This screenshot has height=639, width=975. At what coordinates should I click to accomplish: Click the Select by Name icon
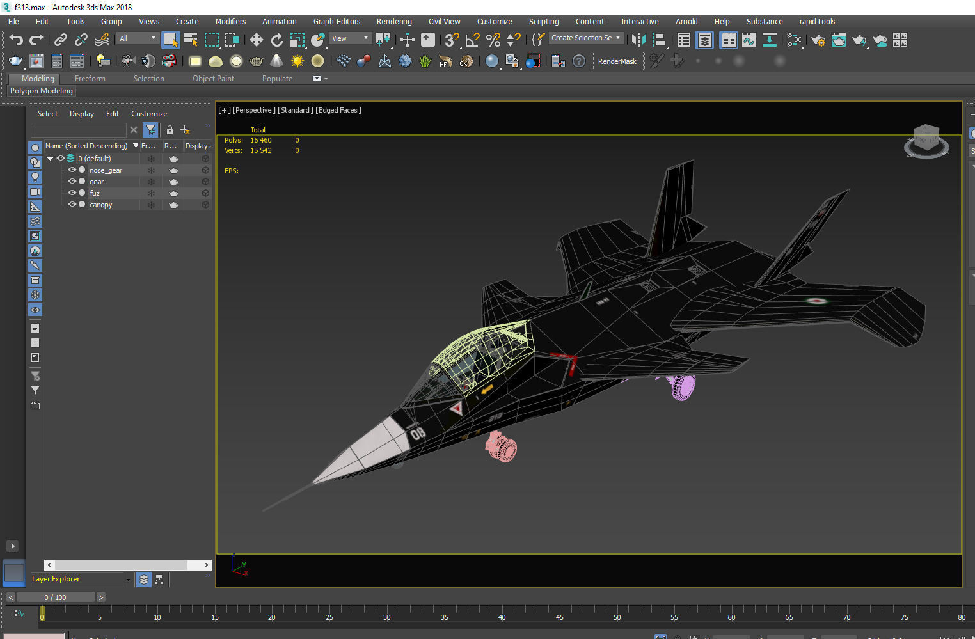190,40
